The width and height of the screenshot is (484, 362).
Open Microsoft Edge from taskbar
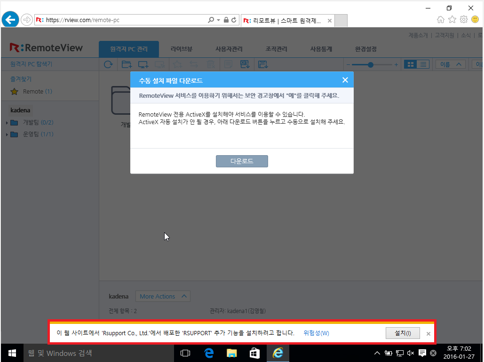coord(209,353)
